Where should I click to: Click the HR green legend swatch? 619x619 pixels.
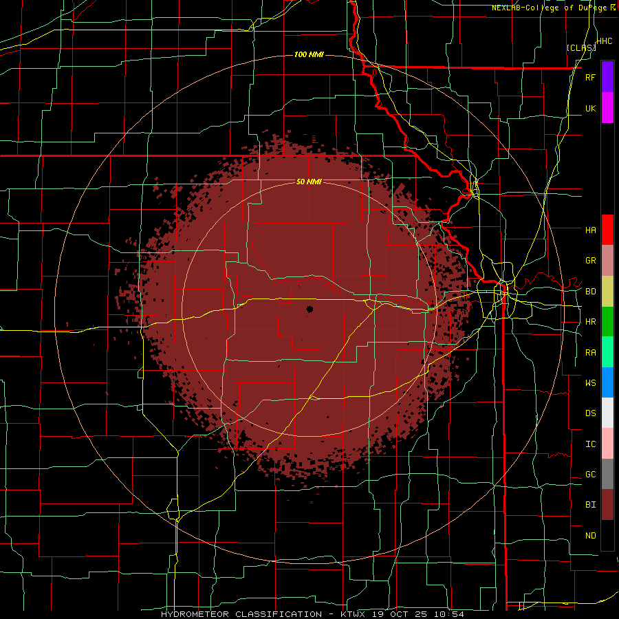[607, 322]
